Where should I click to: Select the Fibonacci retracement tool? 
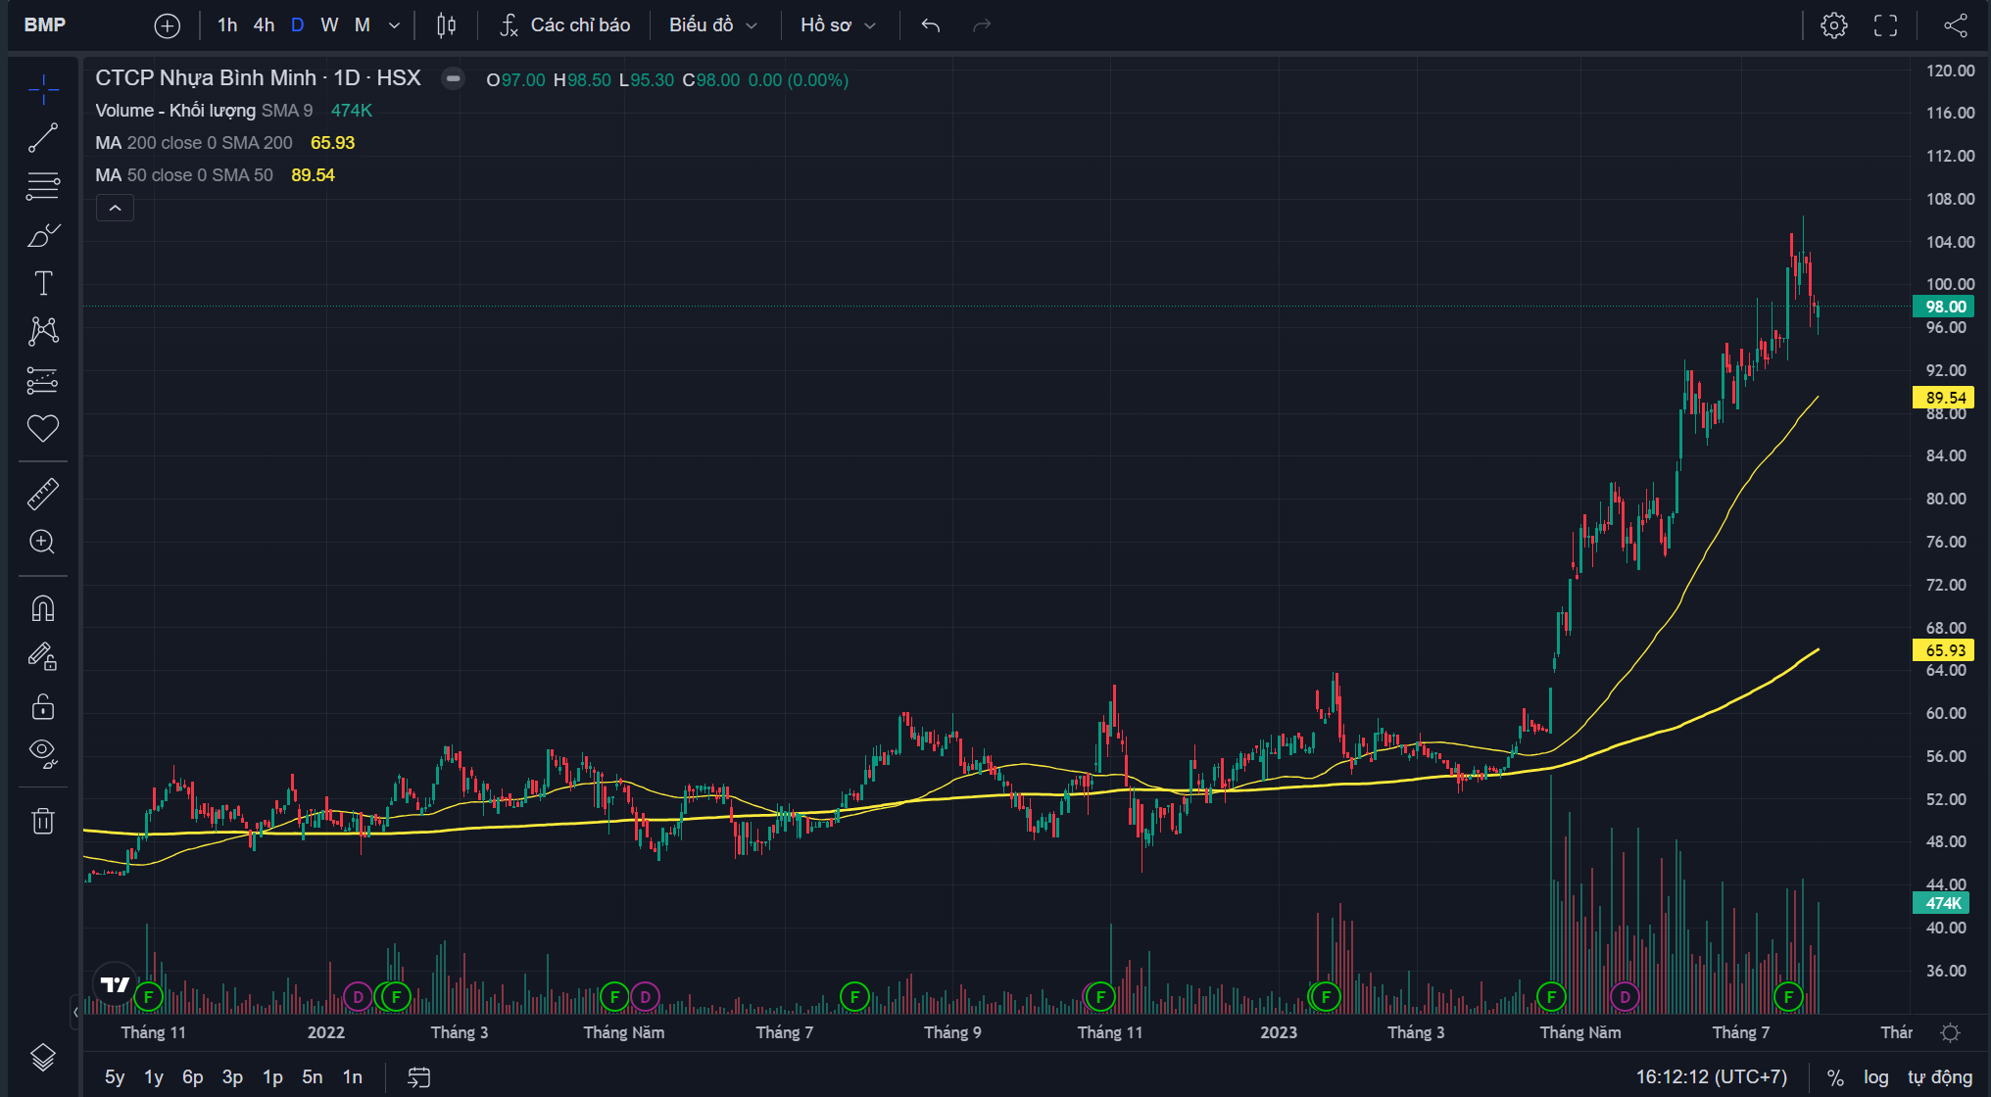(43, 186)
